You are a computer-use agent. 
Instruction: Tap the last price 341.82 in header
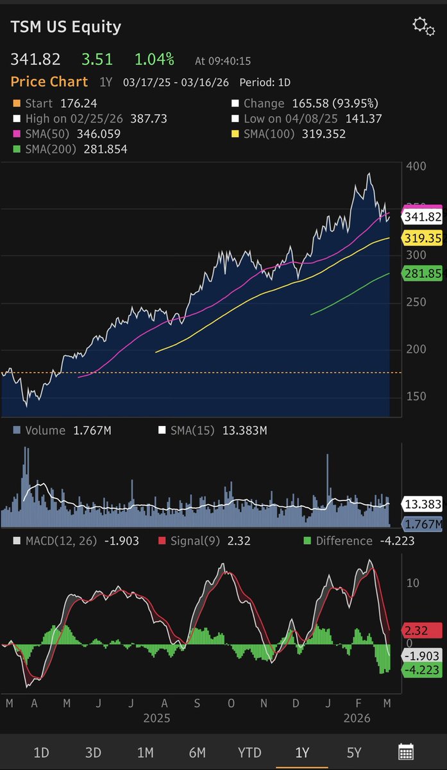(x=35, y=60)
